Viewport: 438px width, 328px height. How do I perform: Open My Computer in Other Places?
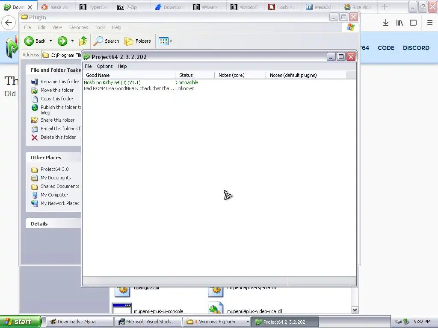(54, 195)
